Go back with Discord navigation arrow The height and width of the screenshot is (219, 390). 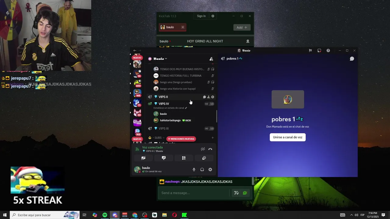(x=135, y=50)
